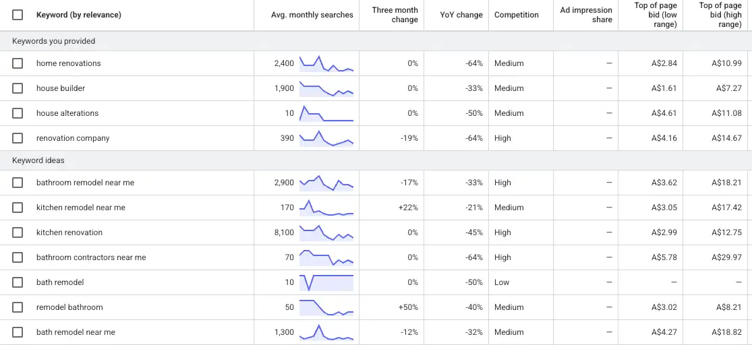752x345 pixels.
Task: View the 'remodel bathroom' trend sparkline
Action: (326, 308)
